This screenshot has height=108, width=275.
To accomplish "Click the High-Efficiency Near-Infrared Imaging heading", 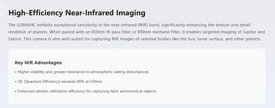I will tap(77, 13).
